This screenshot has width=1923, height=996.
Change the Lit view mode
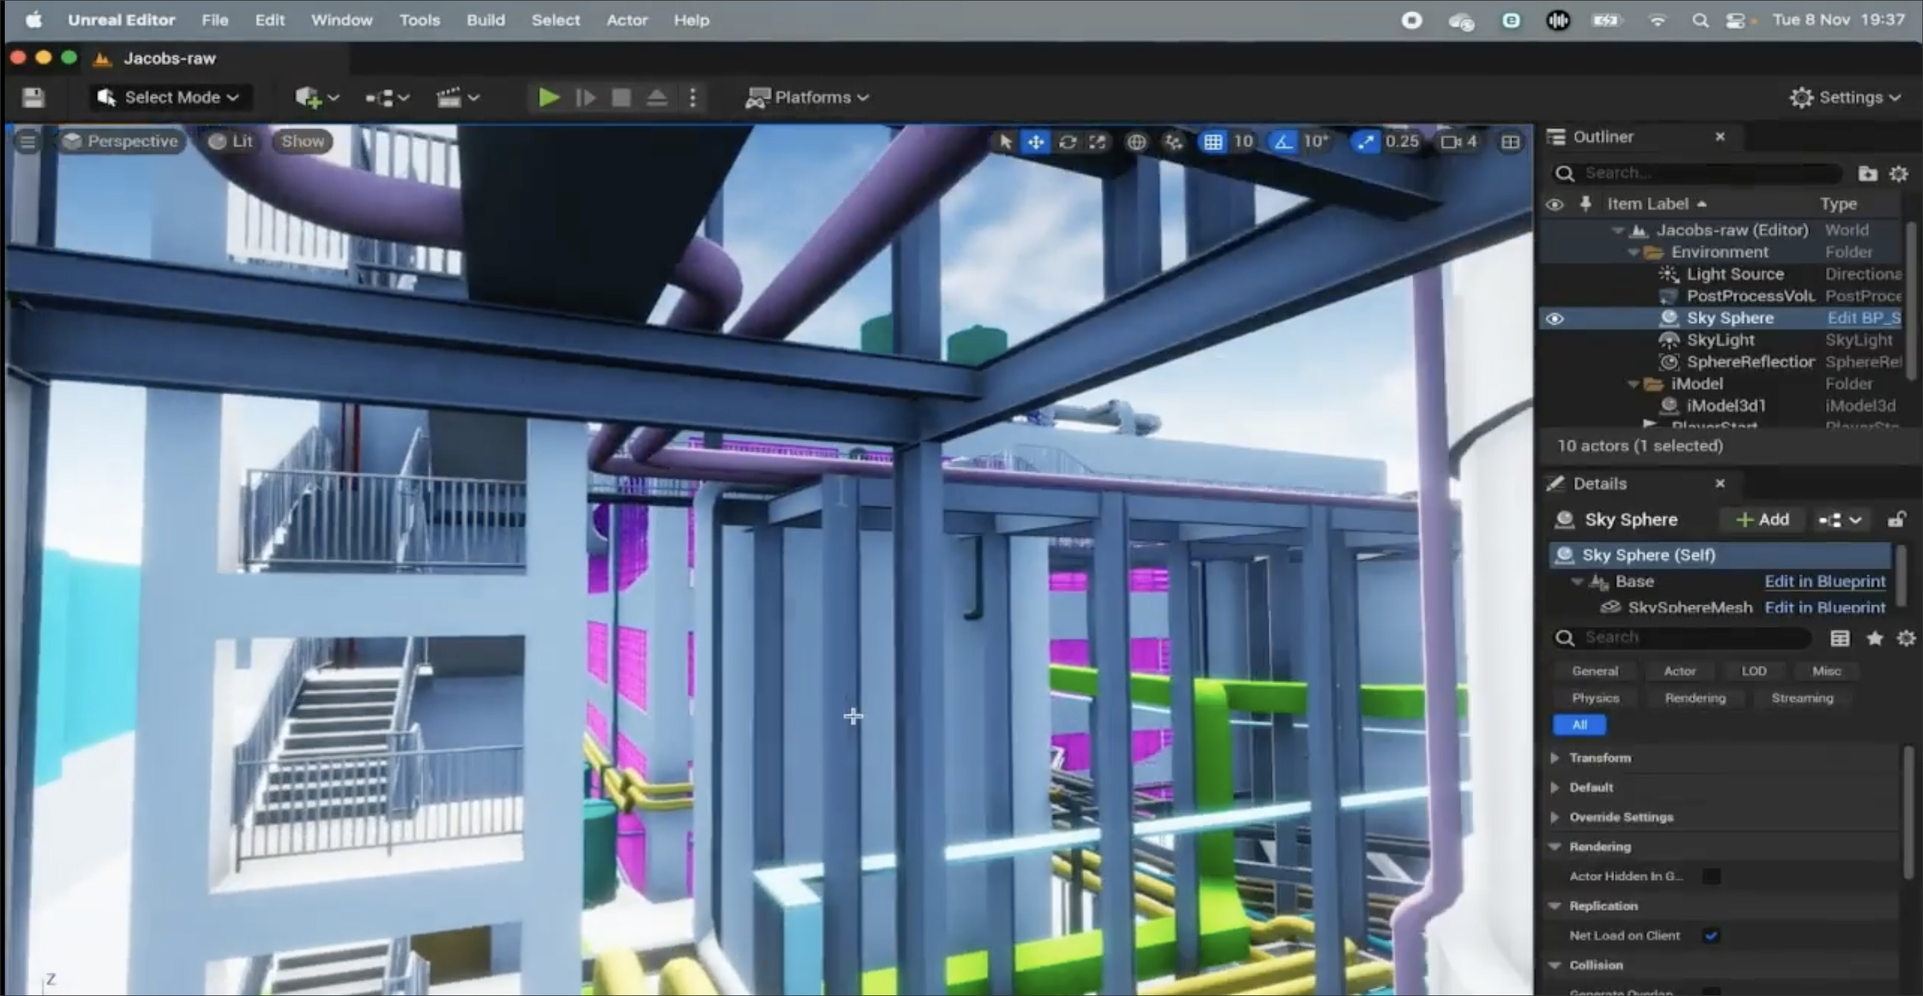tap(230, 142)
